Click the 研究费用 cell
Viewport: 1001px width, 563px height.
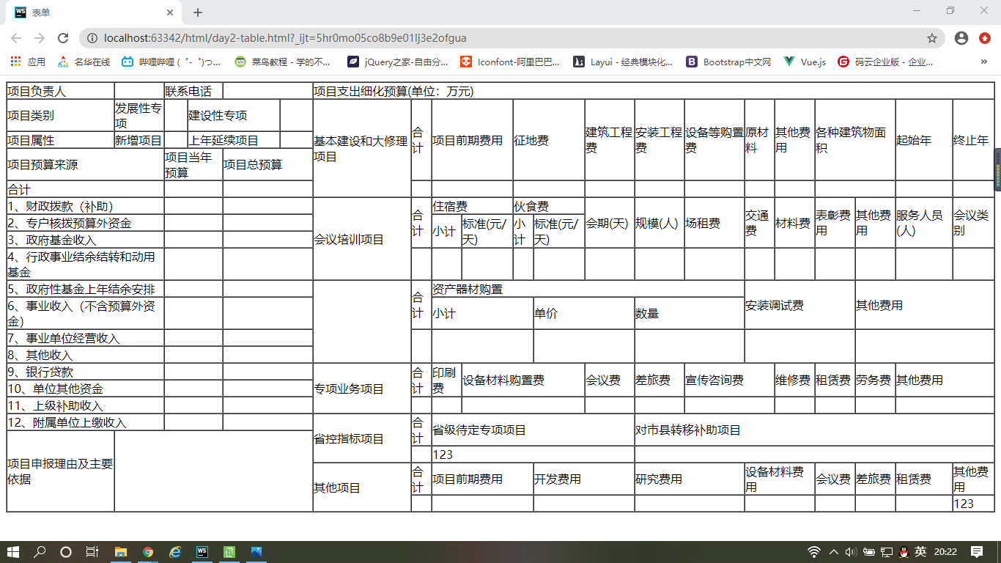click(690, 479)
